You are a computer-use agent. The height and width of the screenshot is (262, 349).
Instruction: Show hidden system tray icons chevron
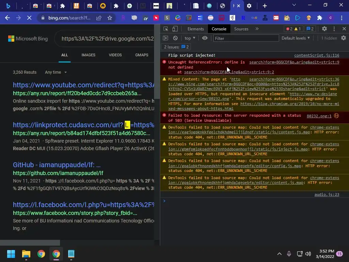coord(279,254)
